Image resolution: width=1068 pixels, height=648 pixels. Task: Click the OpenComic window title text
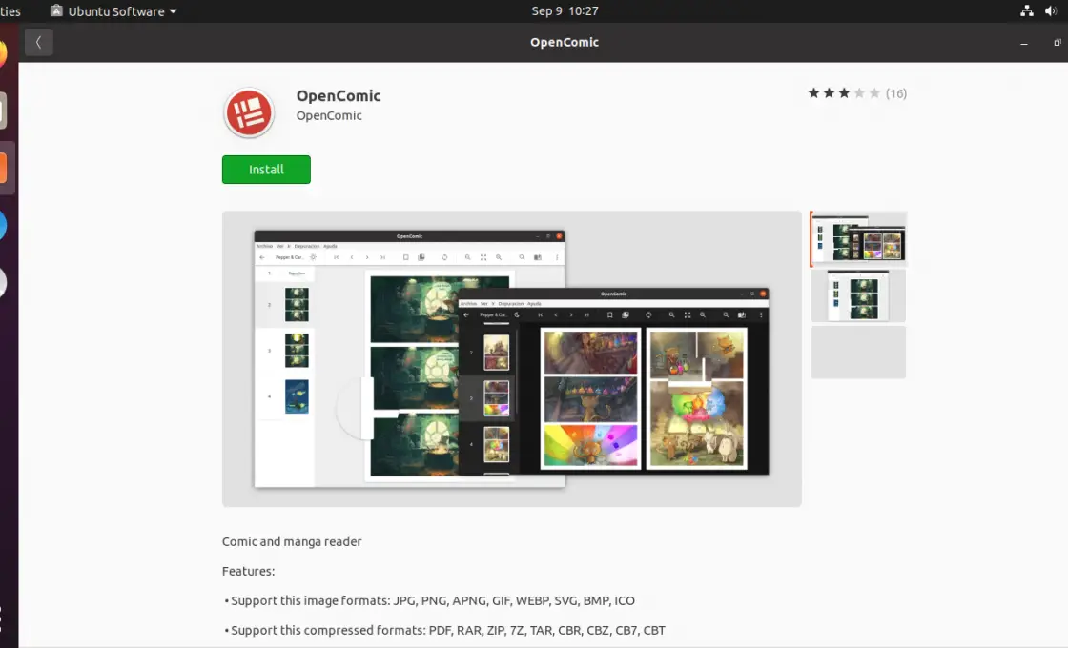pos(565,42)
